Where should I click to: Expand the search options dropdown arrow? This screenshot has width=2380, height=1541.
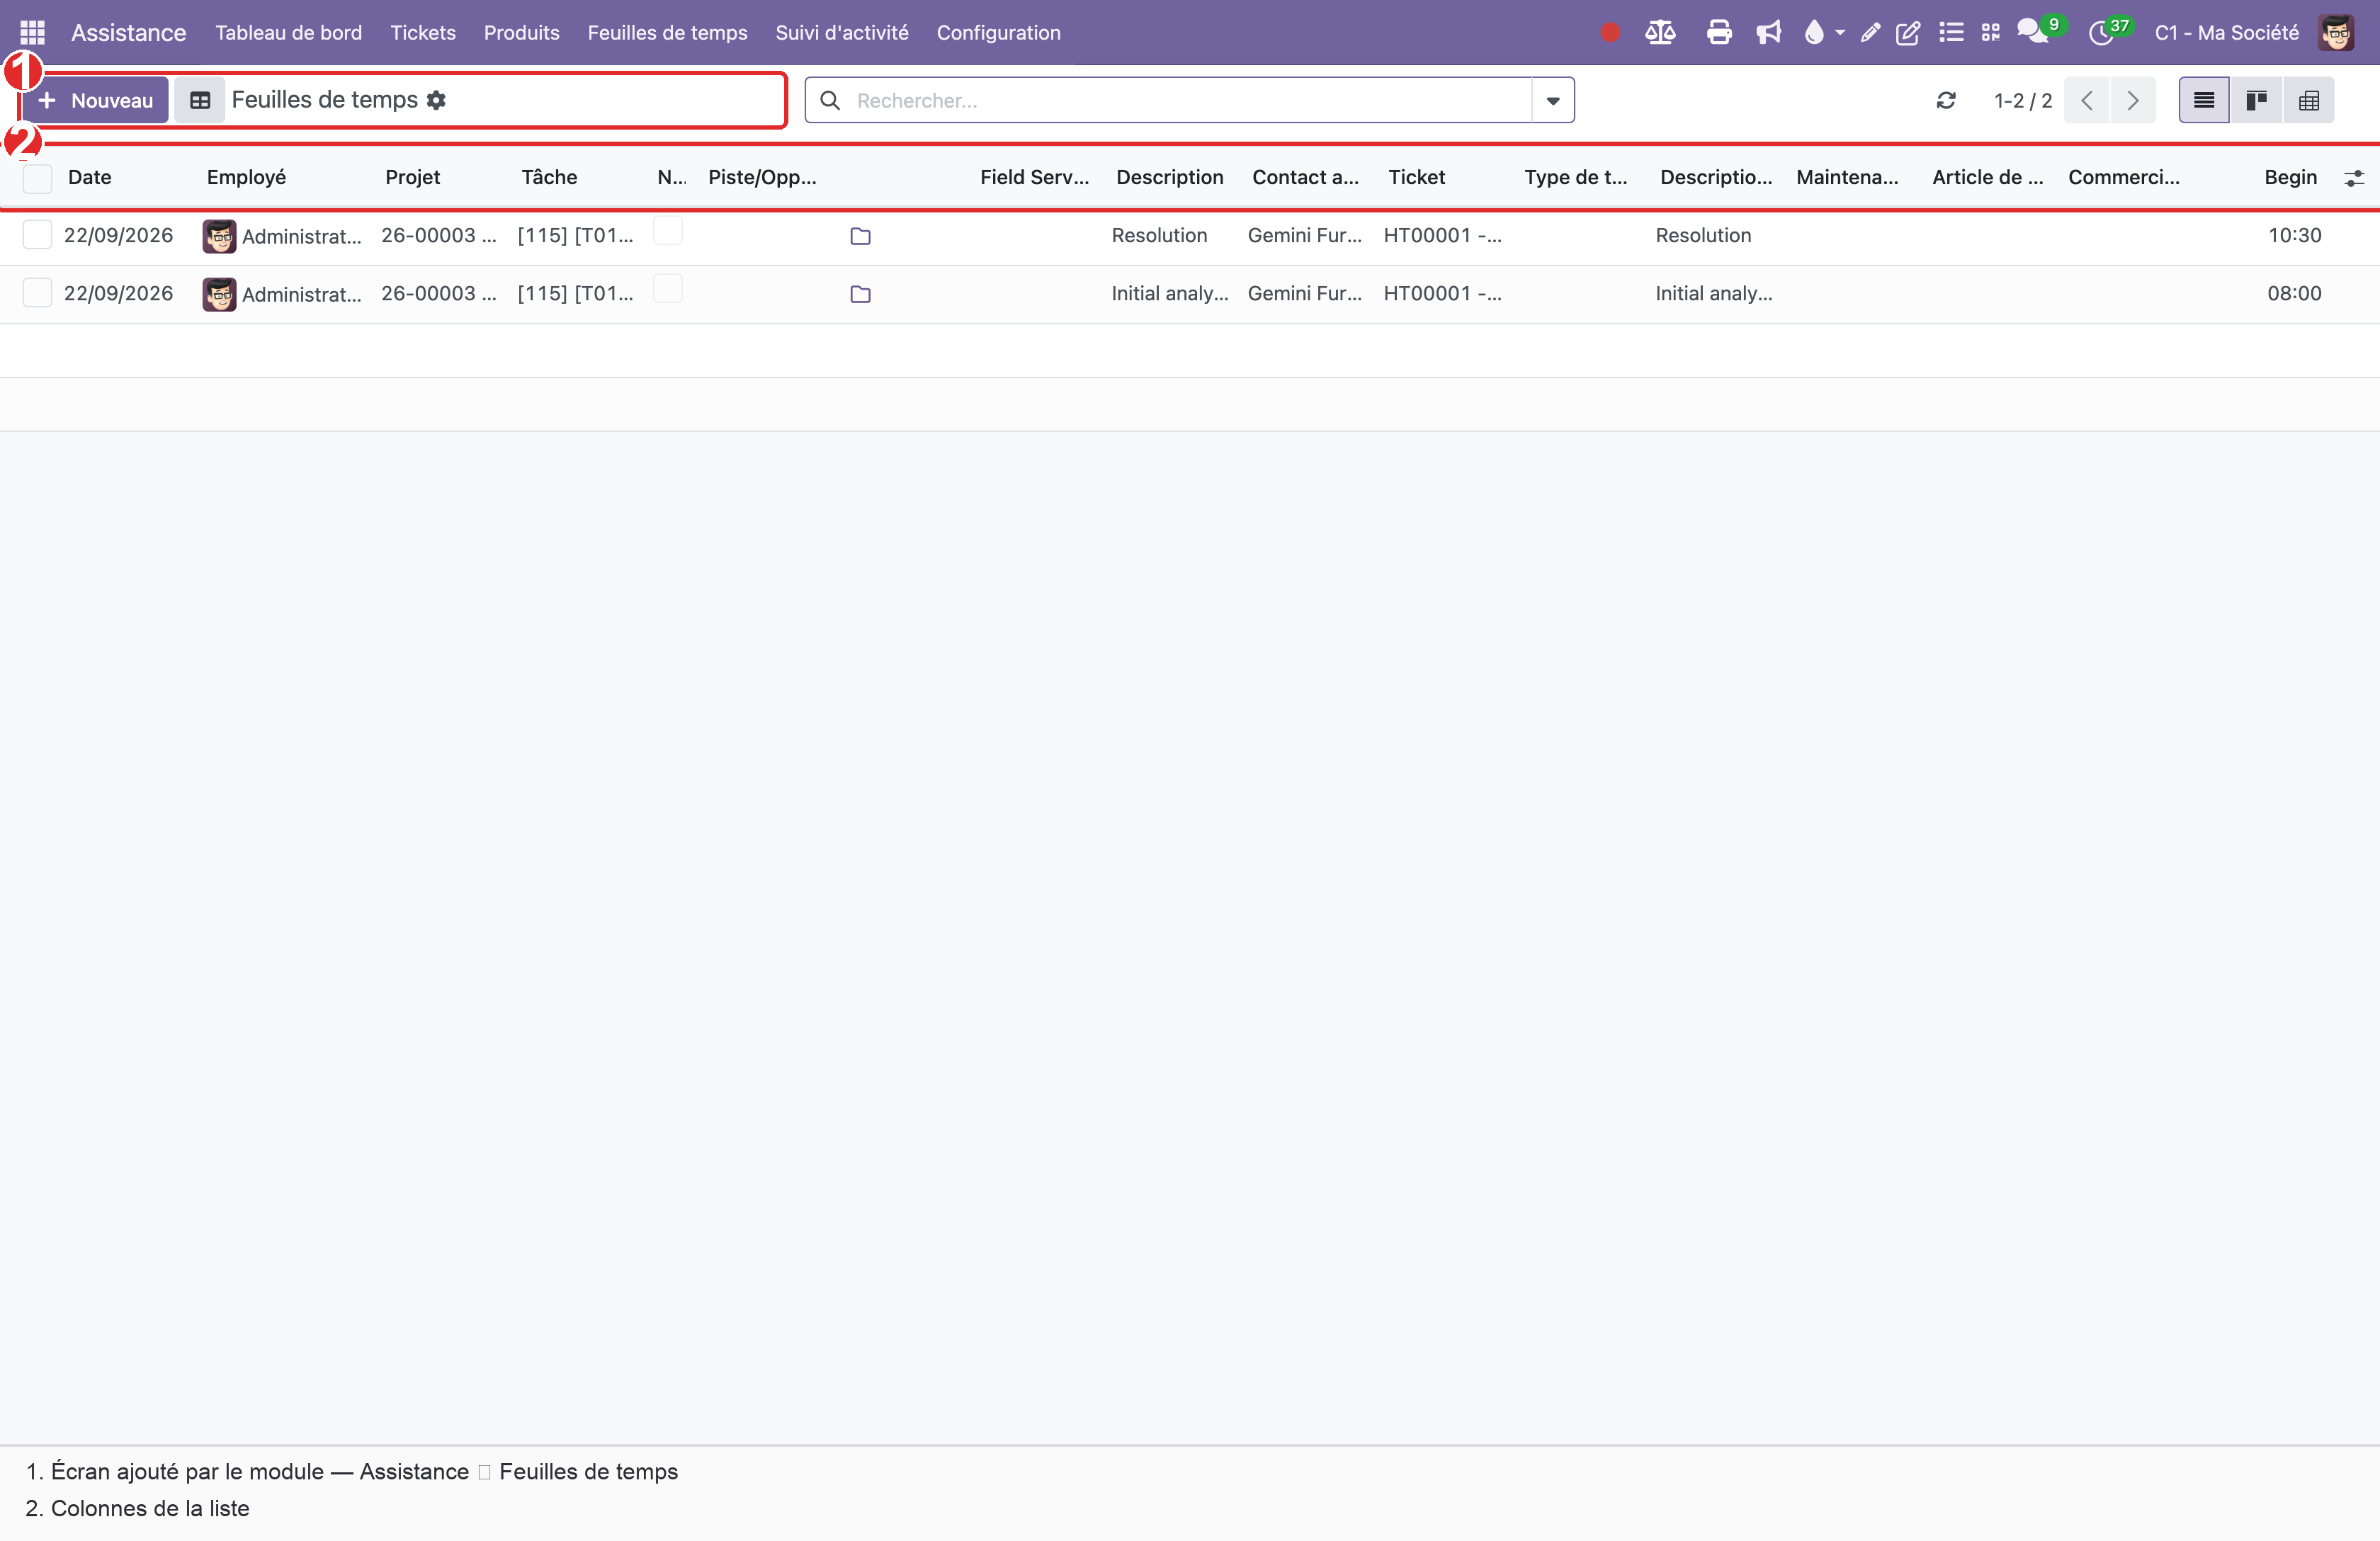(x=1553, y=100)
